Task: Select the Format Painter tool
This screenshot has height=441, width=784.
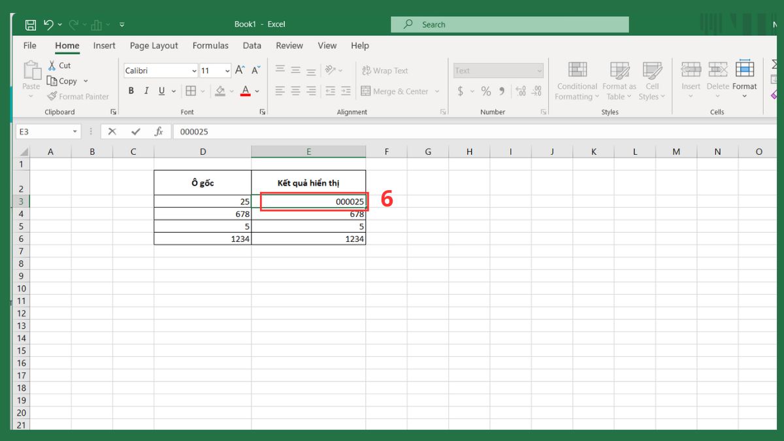Action: click(x=78, y=97)
